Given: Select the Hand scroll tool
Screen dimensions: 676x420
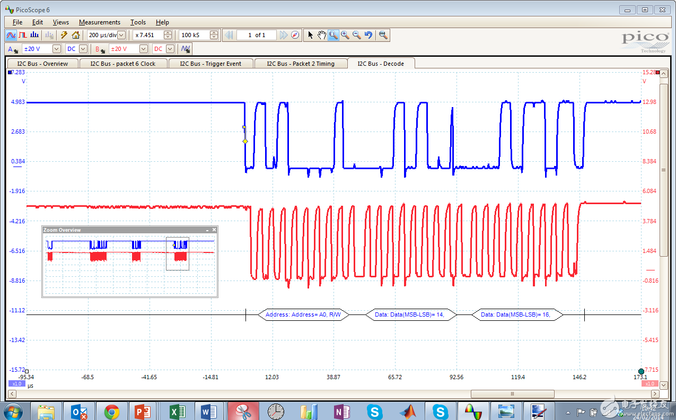Looking at the screenshot, I should click(322, 35).
